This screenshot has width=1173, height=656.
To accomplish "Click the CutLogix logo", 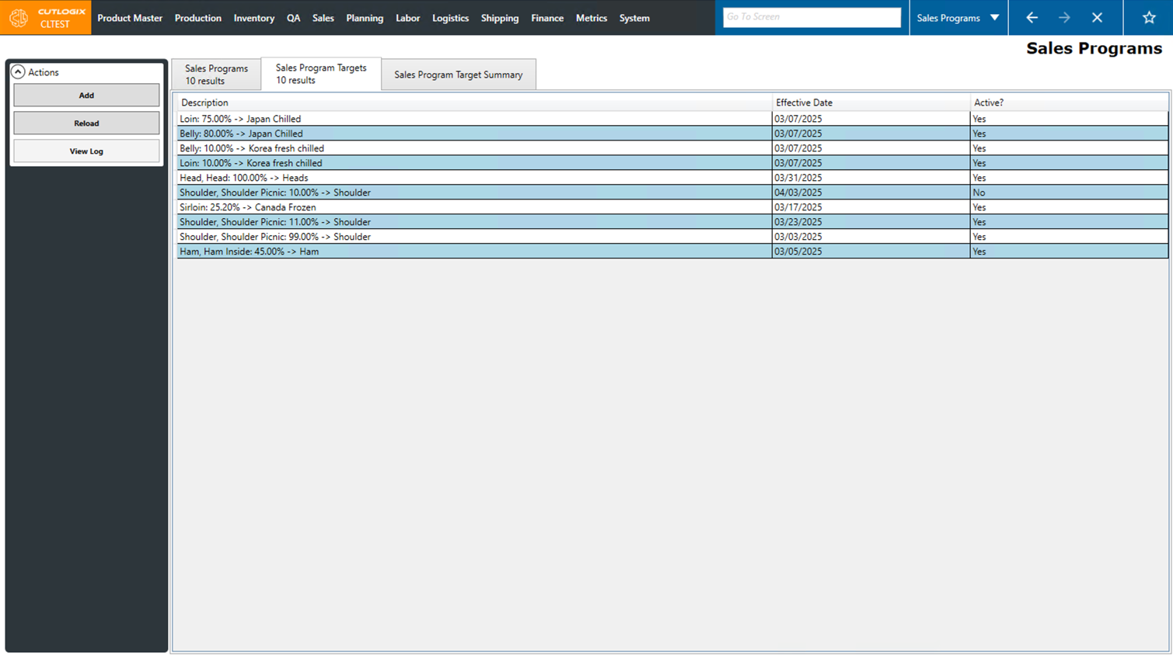I will 19,17.
